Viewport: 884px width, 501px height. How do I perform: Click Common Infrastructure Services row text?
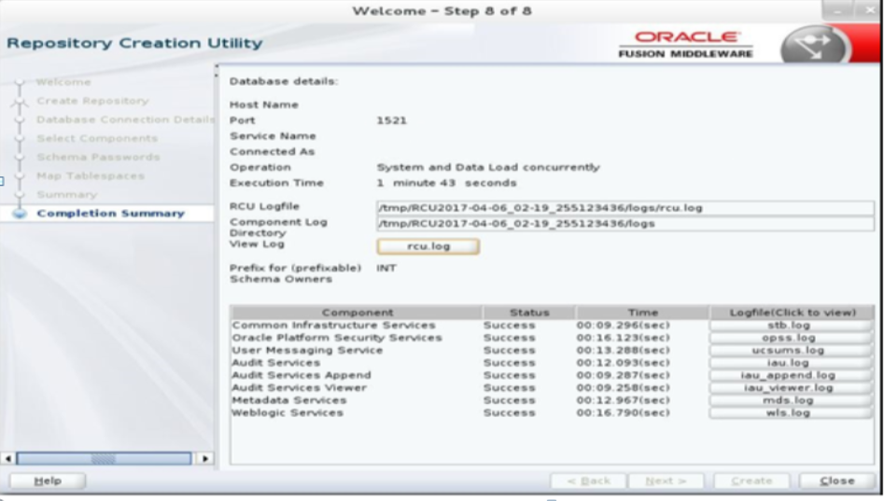tap(334, 326)
